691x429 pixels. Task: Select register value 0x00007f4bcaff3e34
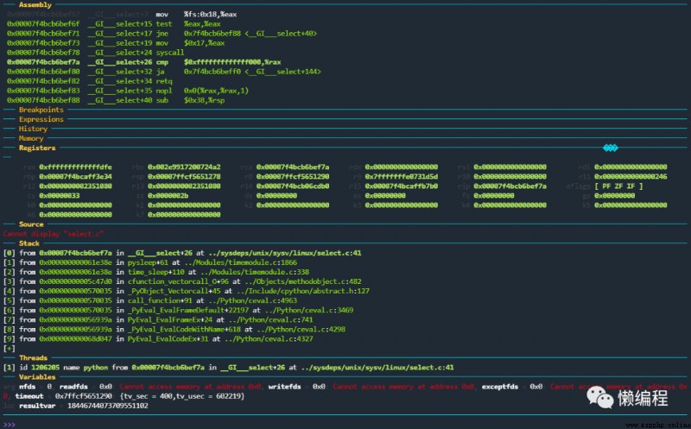coord(75,177)
